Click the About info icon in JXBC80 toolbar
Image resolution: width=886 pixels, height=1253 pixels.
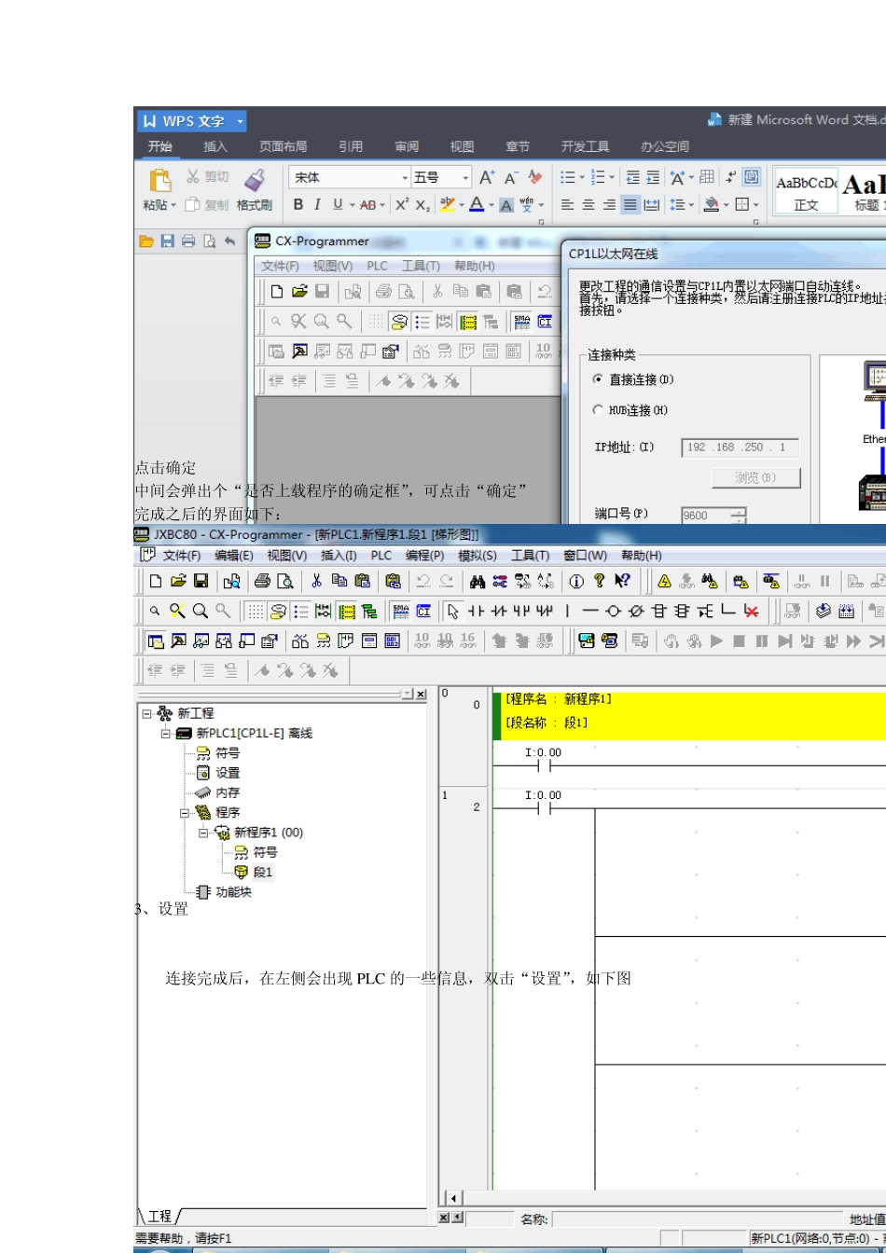576,581
